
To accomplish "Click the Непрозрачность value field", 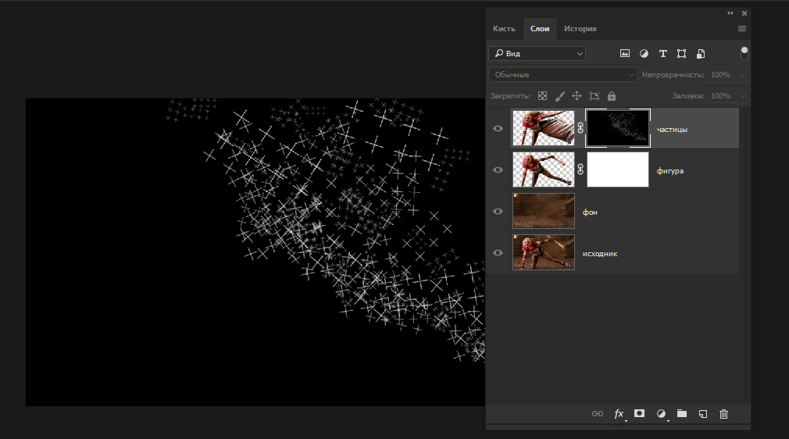I will [720, 74].
